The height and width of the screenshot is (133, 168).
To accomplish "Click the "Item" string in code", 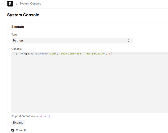I will (54, 54).
